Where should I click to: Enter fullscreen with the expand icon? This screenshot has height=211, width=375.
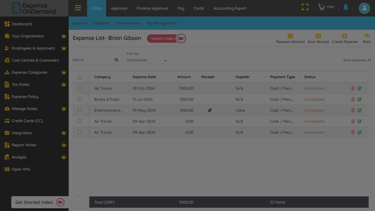coord(305,7)
